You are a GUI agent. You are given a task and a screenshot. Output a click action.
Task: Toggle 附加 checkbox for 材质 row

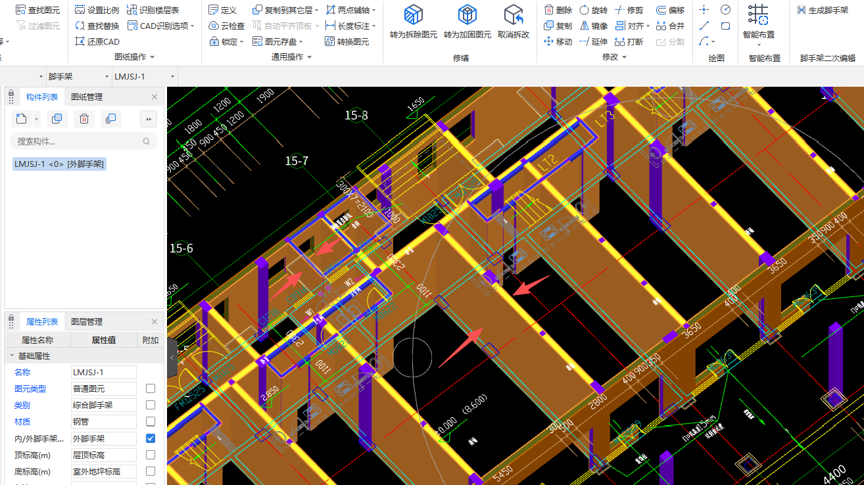pyautogui.click(x=151, y=421)
